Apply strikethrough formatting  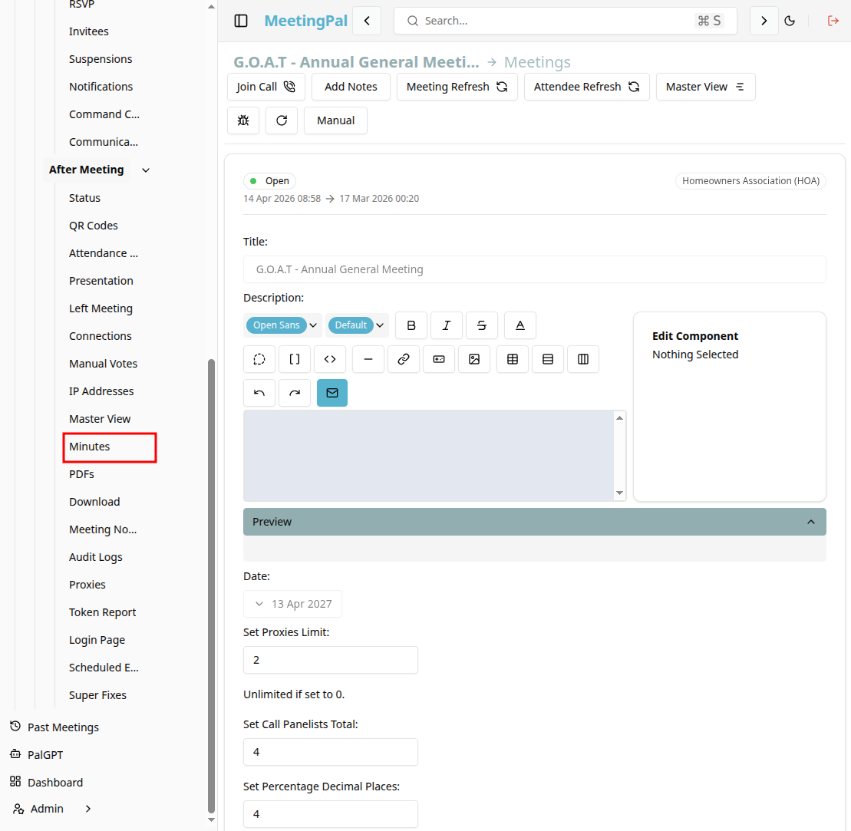click(481, 325)
